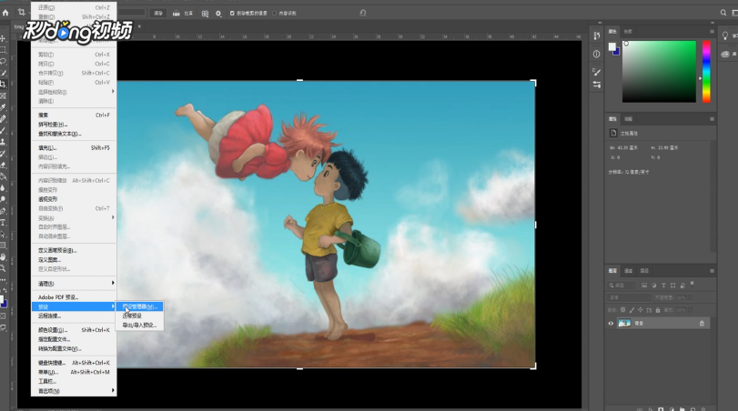
Task: Open crop gear settings
Action: 218,13
